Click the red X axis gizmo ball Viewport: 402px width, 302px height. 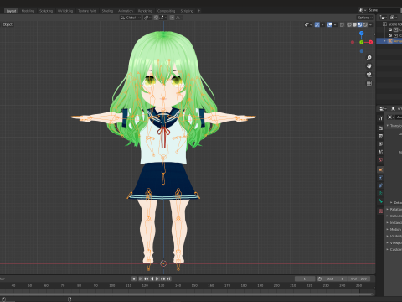point(370,42)
